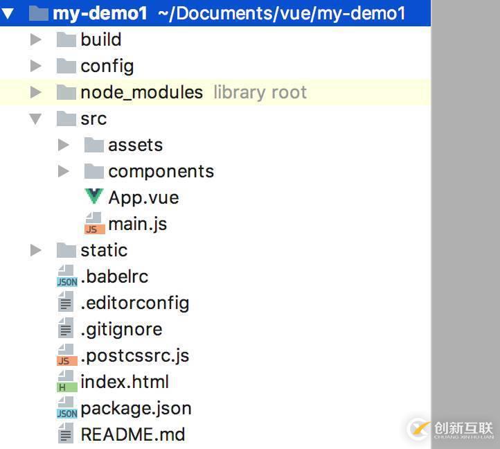500x449 pixels.
Task: Select the index.html file name
Action: [x=125, y=382]
